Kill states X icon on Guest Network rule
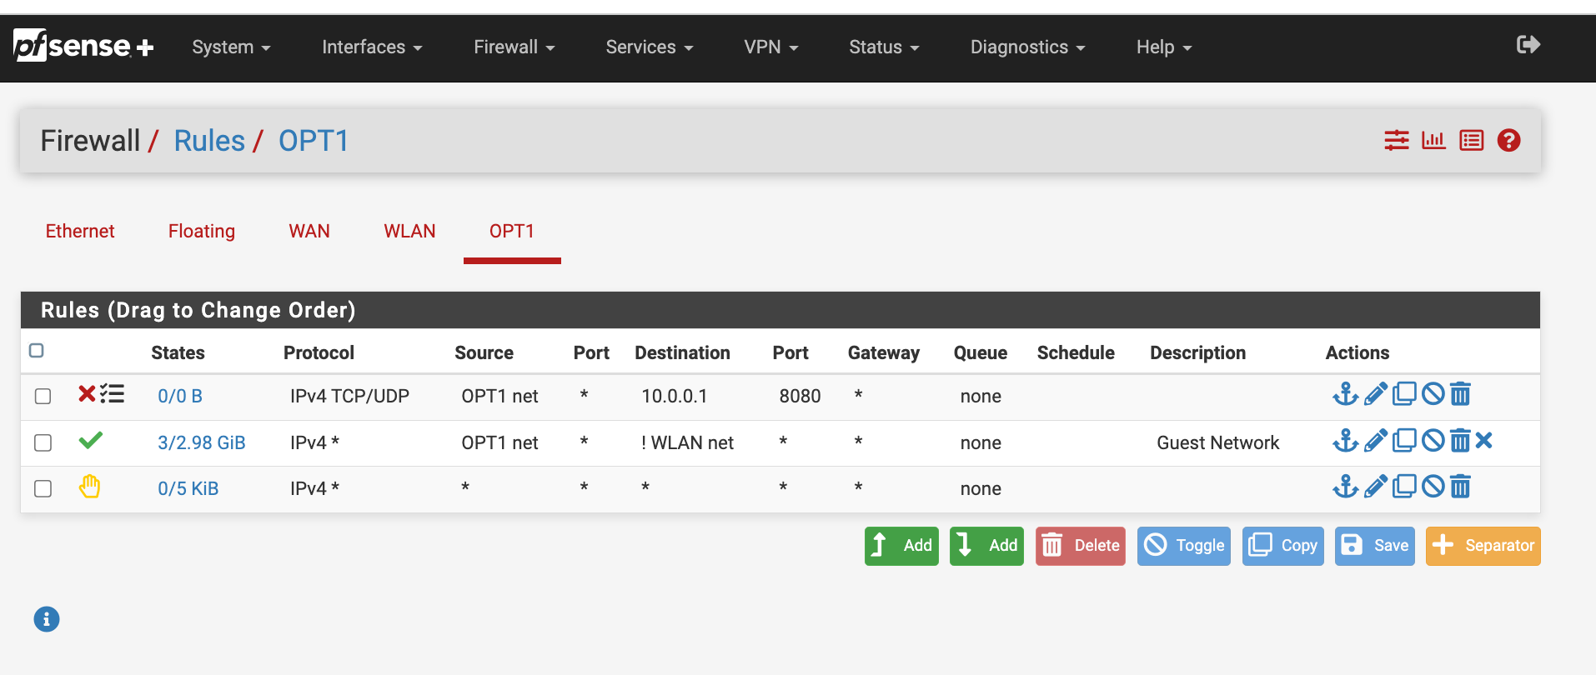 [1483, 440]
